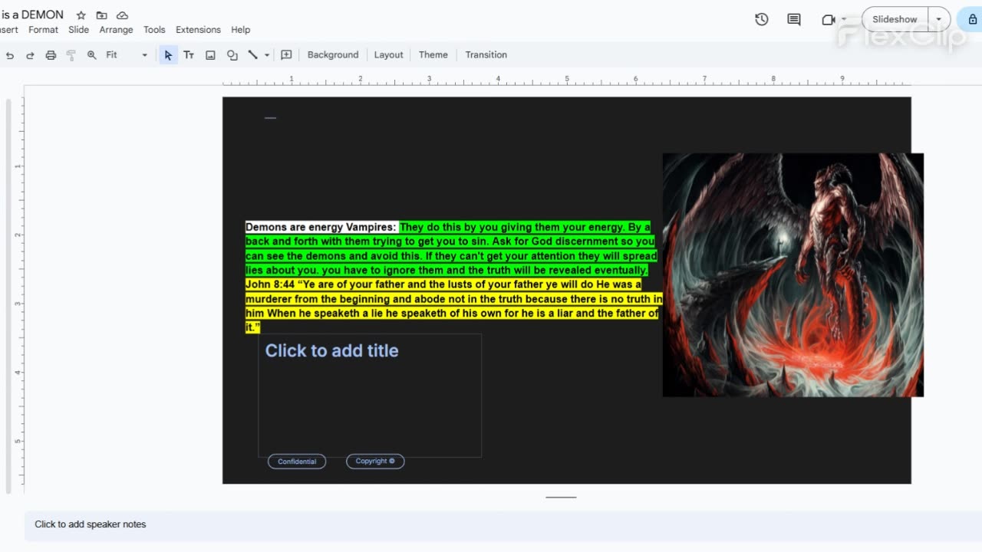Image resolution: width=982 pixels, height=552 pixels.
Task: Click the document title 'is a DEMON'
Action: pyautogui.click(x=32, y=15)
